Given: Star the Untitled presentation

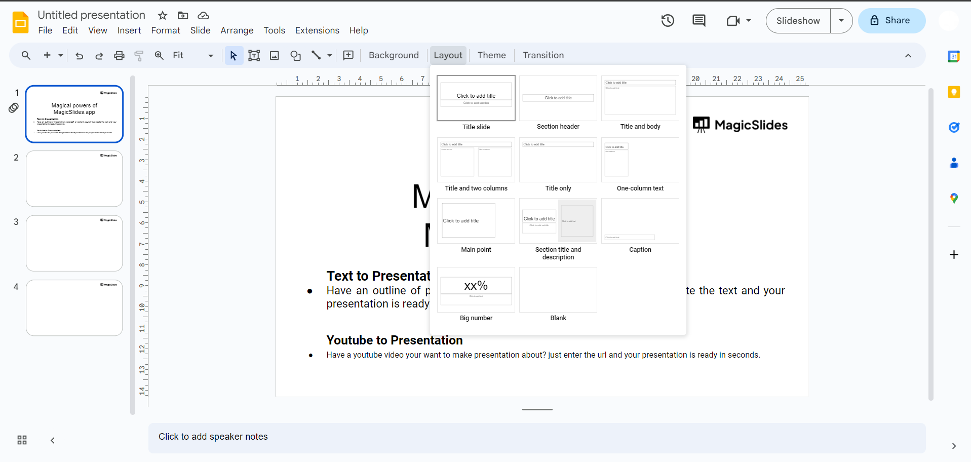Looking at the screenshot, I should point(163,16).
